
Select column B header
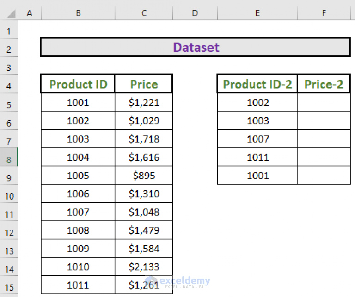78,13
